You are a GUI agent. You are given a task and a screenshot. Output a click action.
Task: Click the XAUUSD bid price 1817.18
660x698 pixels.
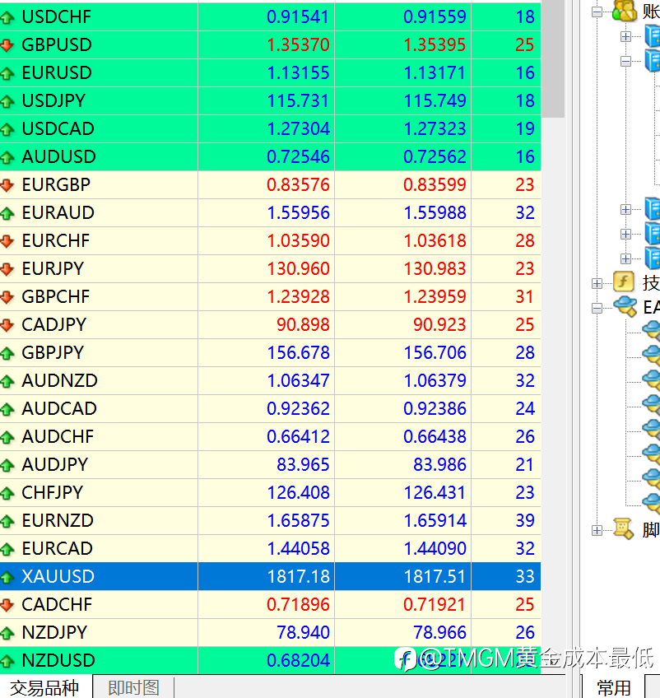click(298, 576)
